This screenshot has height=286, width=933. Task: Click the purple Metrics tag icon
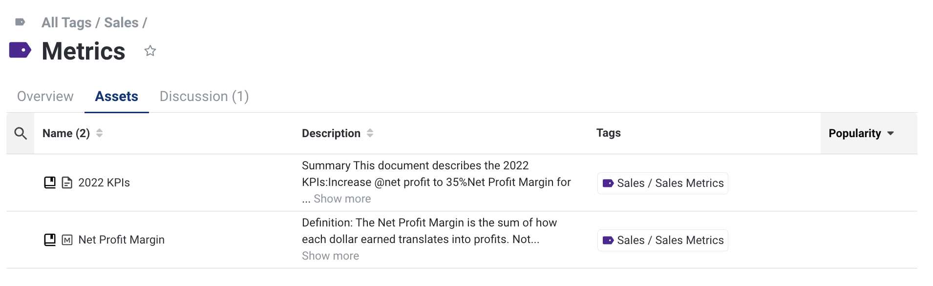(20, 50)
